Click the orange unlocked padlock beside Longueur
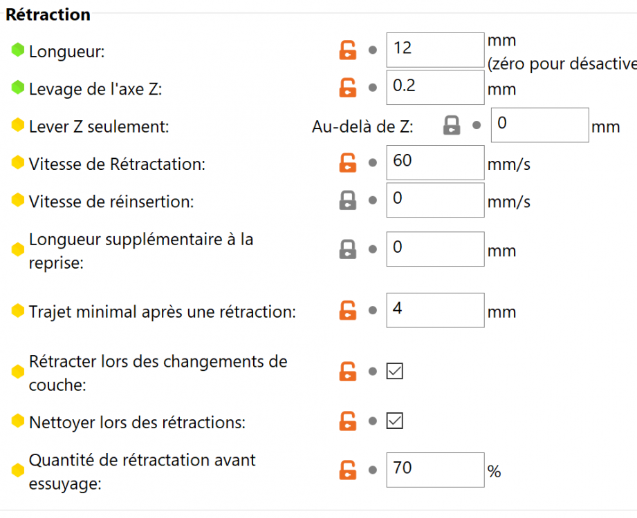This screenshot has height=518, width=637. pyautogui.click(x=347, y=50)
